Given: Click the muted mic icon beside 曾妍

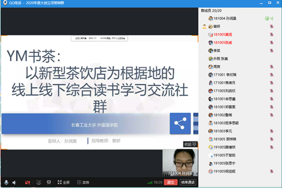Looking at the screenshot, I should 272,26.
